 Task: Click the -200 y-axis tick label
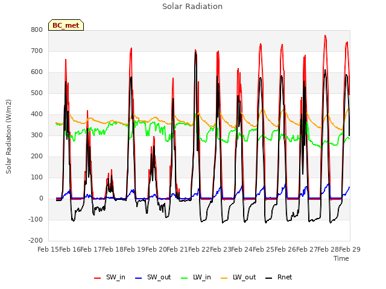tap(36, 241)
